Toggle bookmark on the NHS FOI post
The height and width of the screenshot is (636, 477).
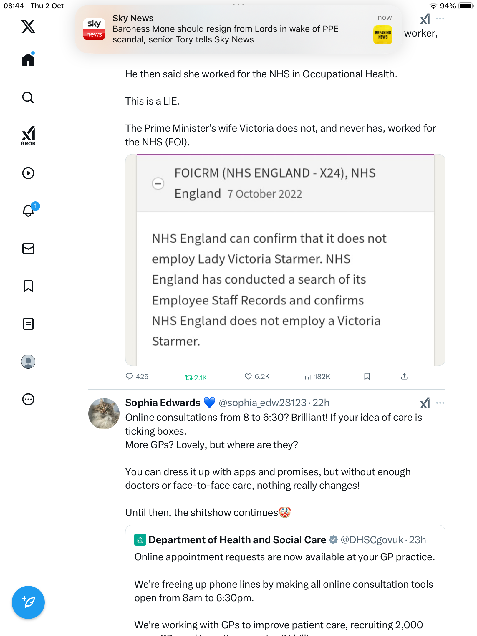[x=367, y=376]
